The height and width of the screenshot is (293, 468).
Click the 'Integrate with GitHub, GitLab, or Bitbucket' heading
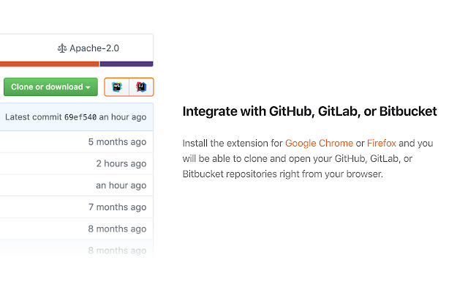[309, 111]
